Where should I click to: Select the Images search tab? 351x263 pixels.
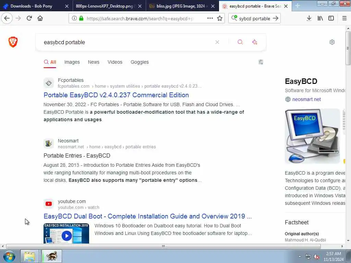72,62
